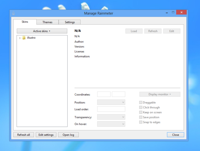Switch to the Skins tab
Viewport: 200px width, 151px height.
25,22
